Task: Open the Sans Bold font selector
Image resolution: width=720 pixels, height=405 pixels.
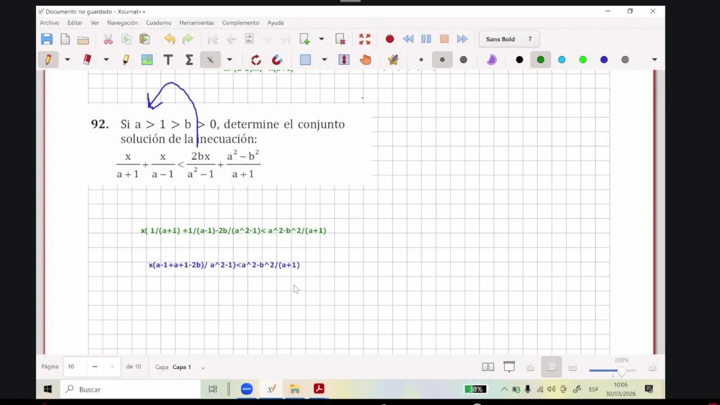Action: [x=508, y=39]
